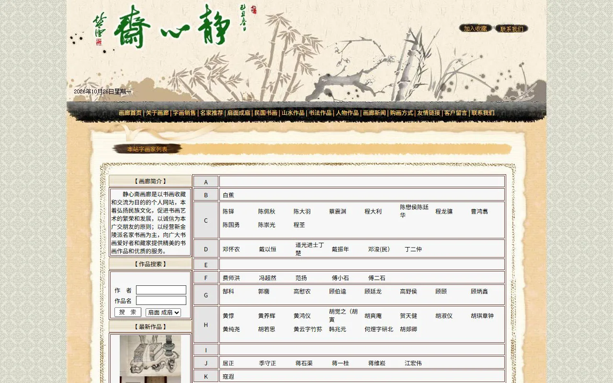
Task: Click the 联系我们 header button
Action: click(x=511, y=29)
